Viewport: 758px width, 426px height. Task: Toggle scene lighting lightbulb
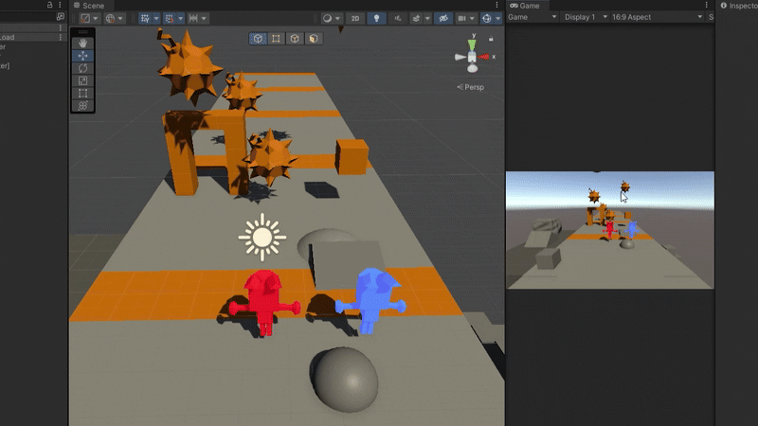pyautogui.click(x=376, y=18)
